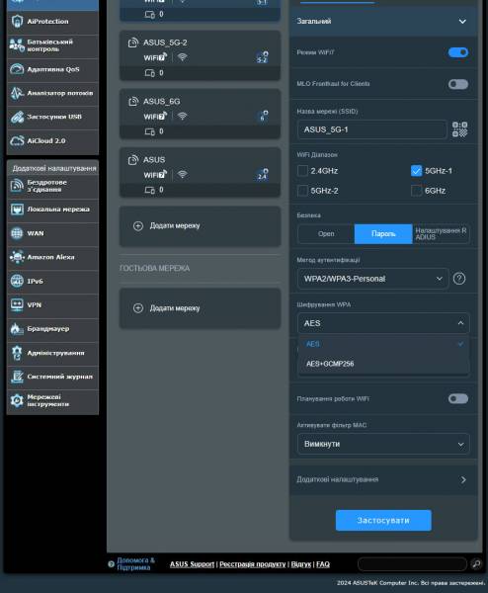Open the ASUS network card
The height and width of the screenshot is (593, 488).
[200, 172]
